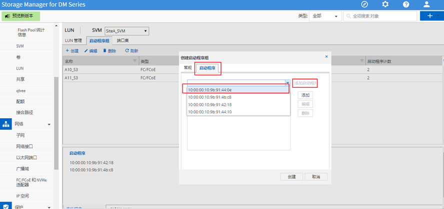Close the create initiator group dialog
This screenshot has width=444, height=209.
tap(326, 57)
